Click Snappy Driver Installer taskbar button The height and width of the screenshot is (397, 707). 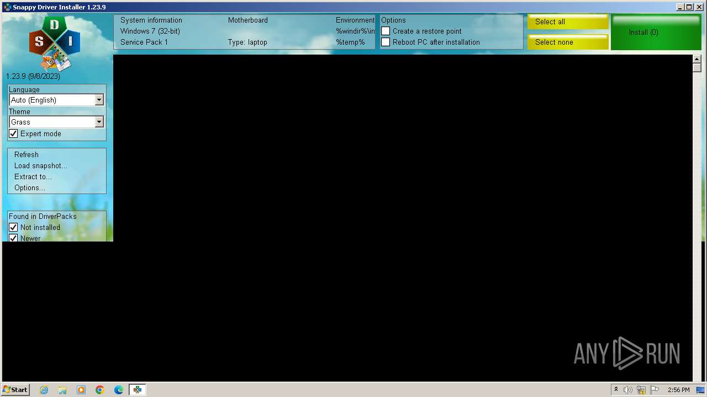pyautogui.click(x=137, y=390)
